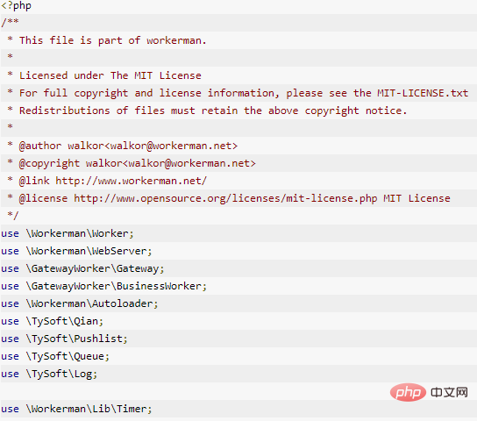This screenshot has height=421, width=477.
Task: Click the red php logo watermark
Action: click(408, 392)
